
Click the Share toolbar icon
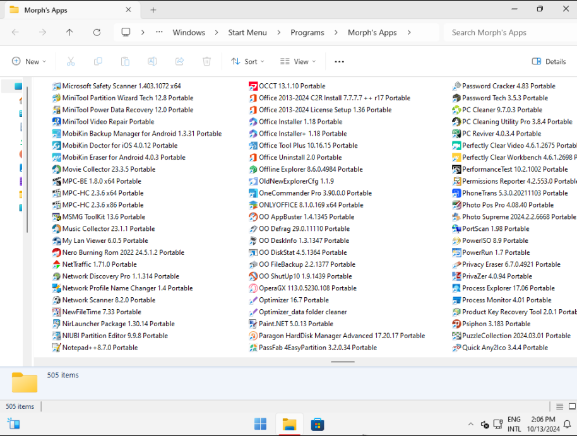click(179, 61)
